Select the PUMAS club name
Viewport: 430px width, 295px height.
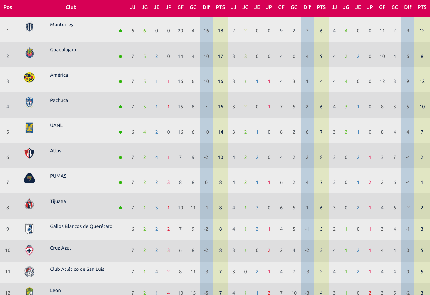58,176
